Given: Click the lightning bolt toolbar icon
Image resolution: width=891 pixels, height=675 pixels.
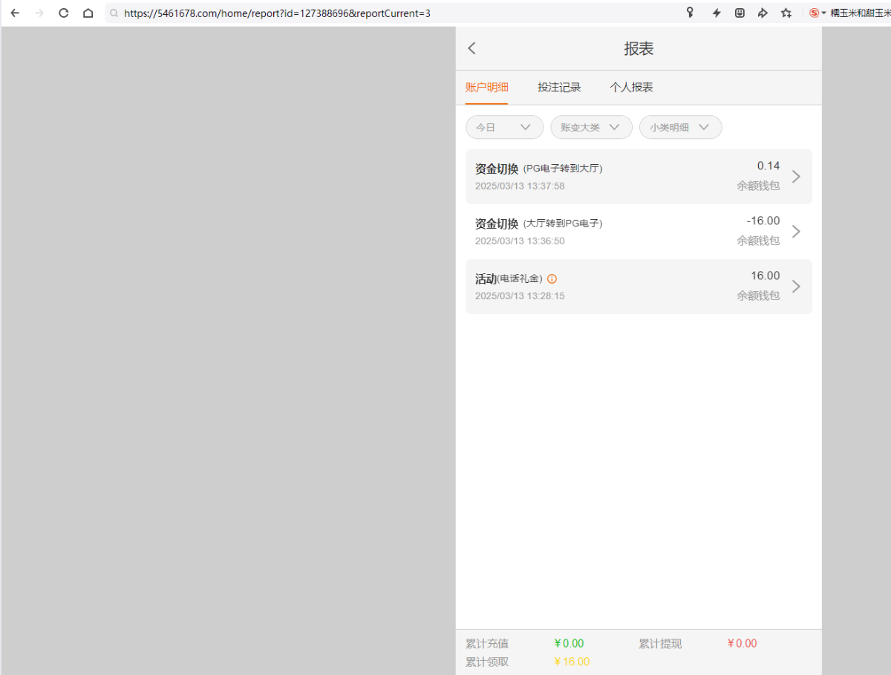Looking at the screenshot, I should (x=717, y=13).
